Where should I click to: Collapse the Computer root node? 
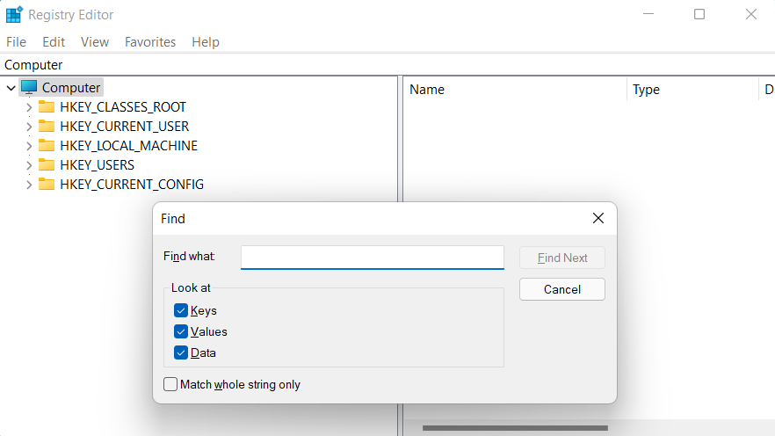point(11,87)
